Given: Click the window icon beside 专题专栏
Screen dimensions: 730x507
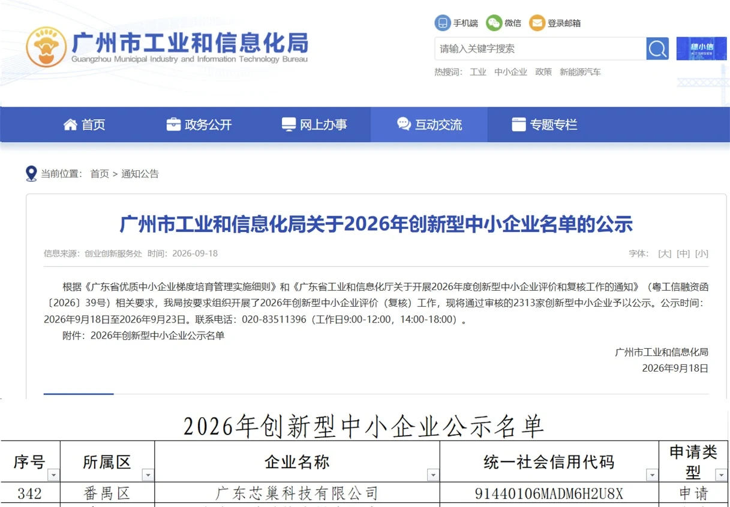Looking at the screenshot, I should (518, 125).
